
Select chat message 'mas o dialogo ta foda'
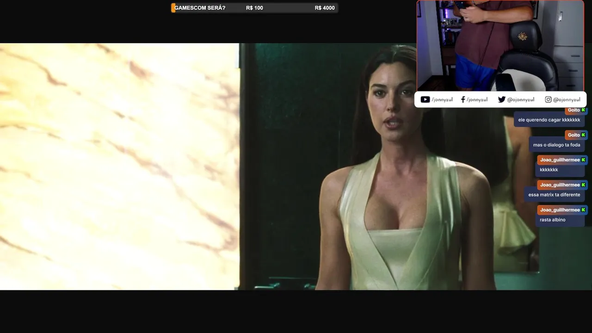556,145
